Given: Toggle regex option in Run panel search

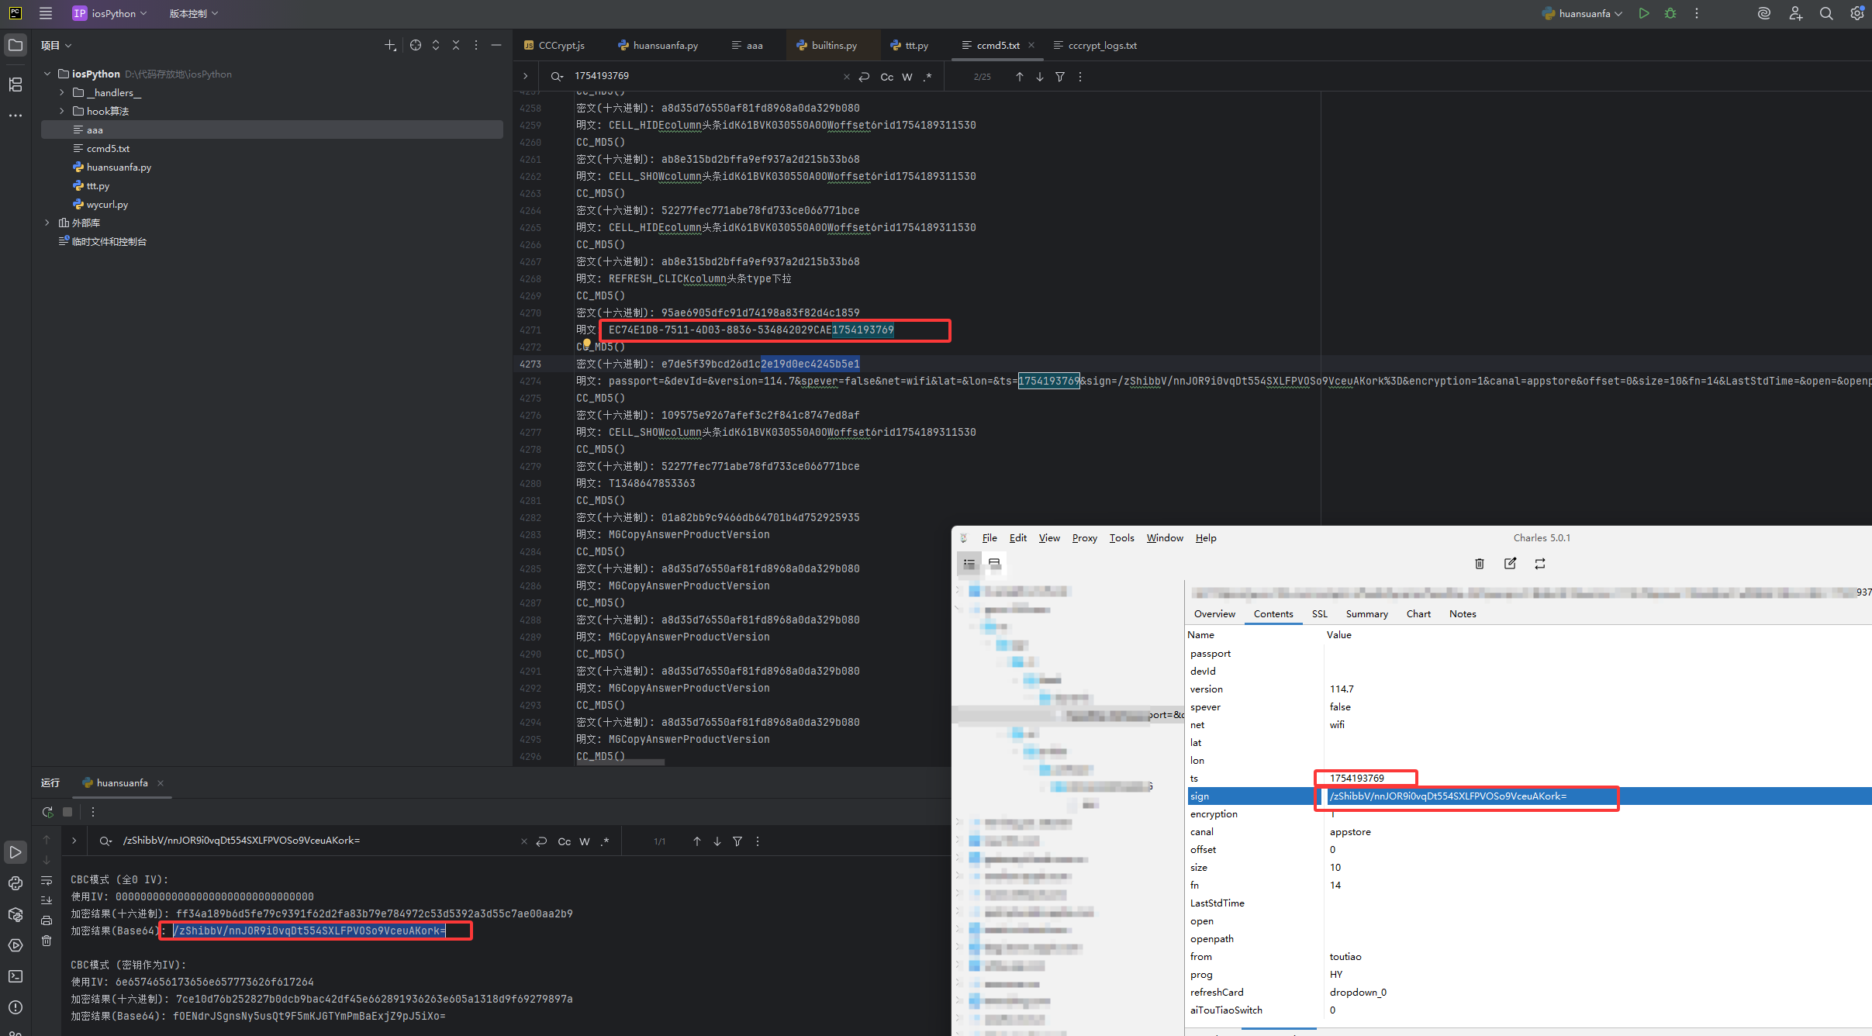Looking at the screenshot, I should tap(605, 841).
